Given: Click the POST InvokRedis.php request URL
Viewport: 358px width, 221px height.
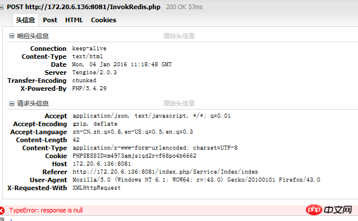Looking at the screenshot, I should point(84,7).
